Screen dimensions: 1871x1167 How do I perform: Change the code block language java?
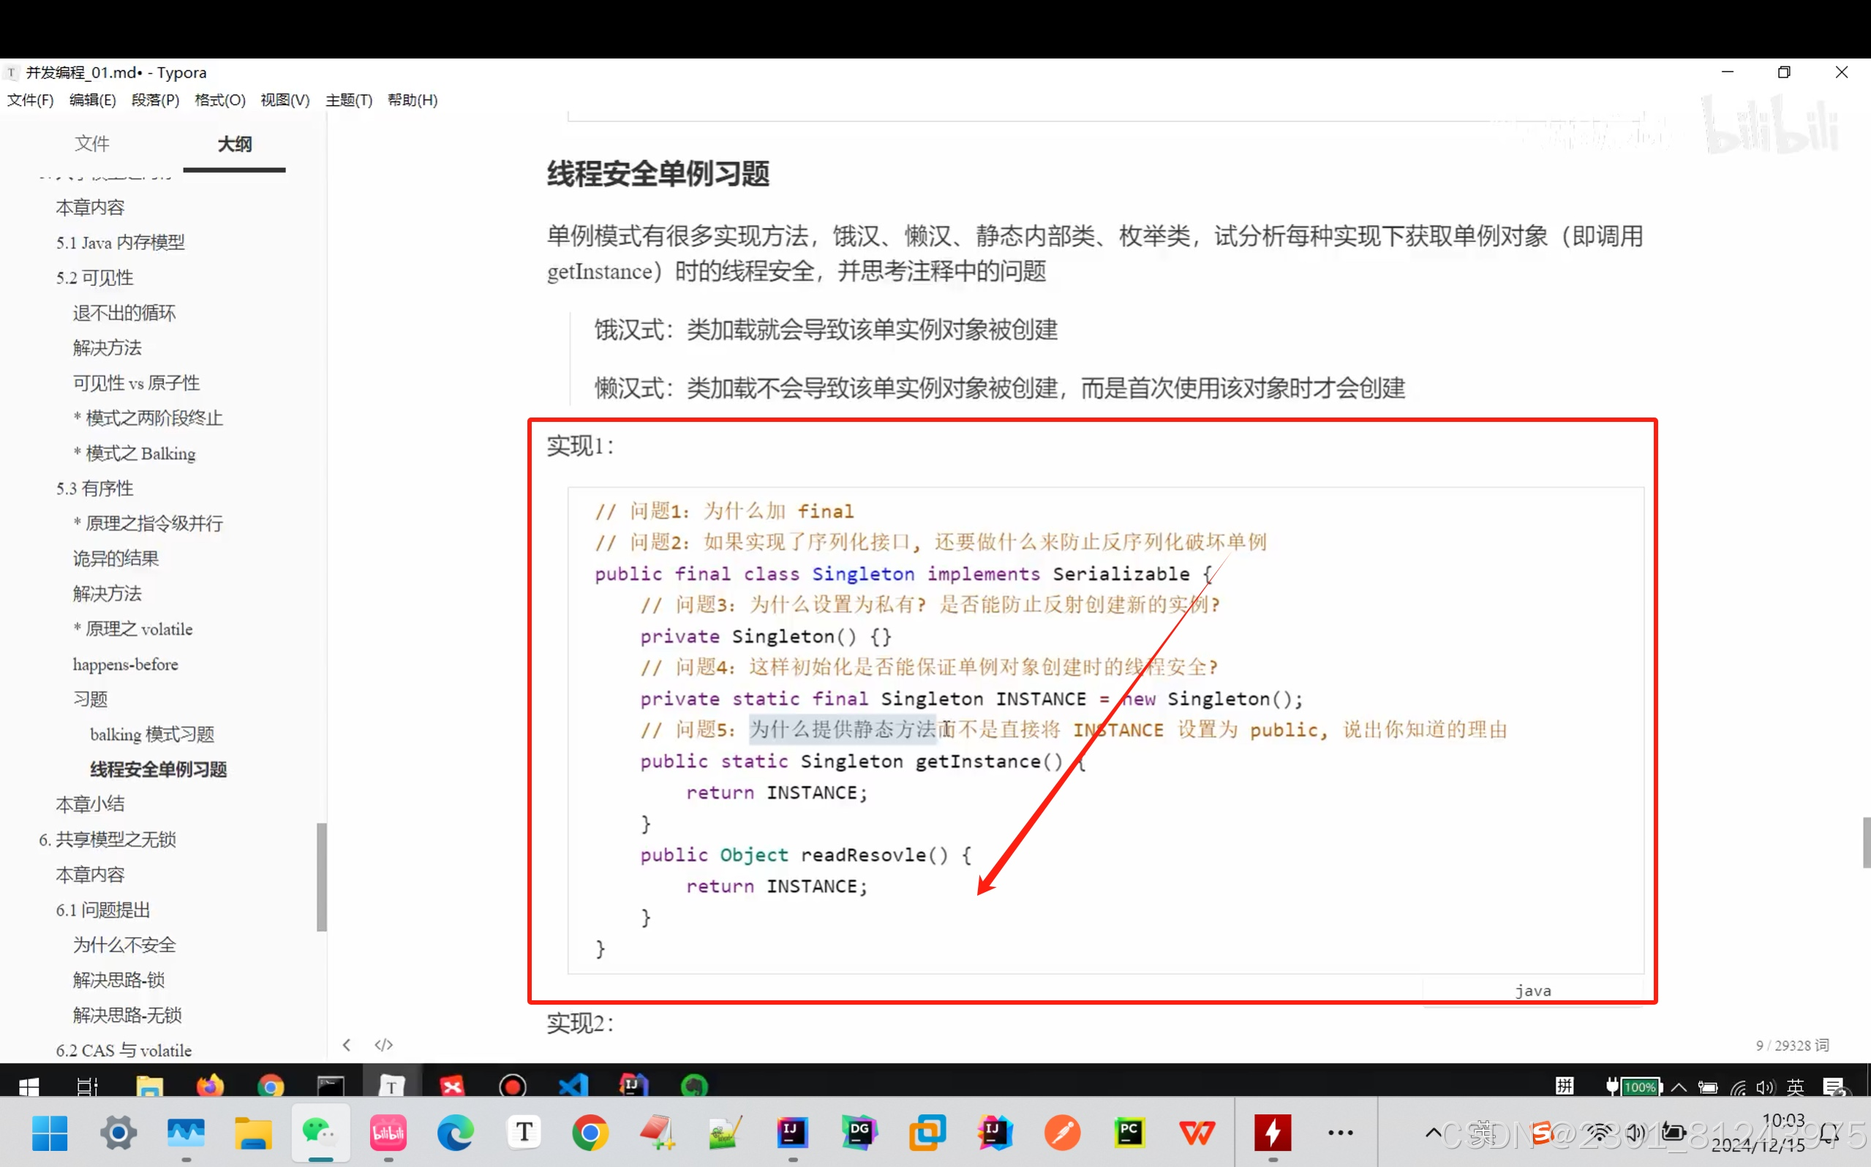[1533, 990]
